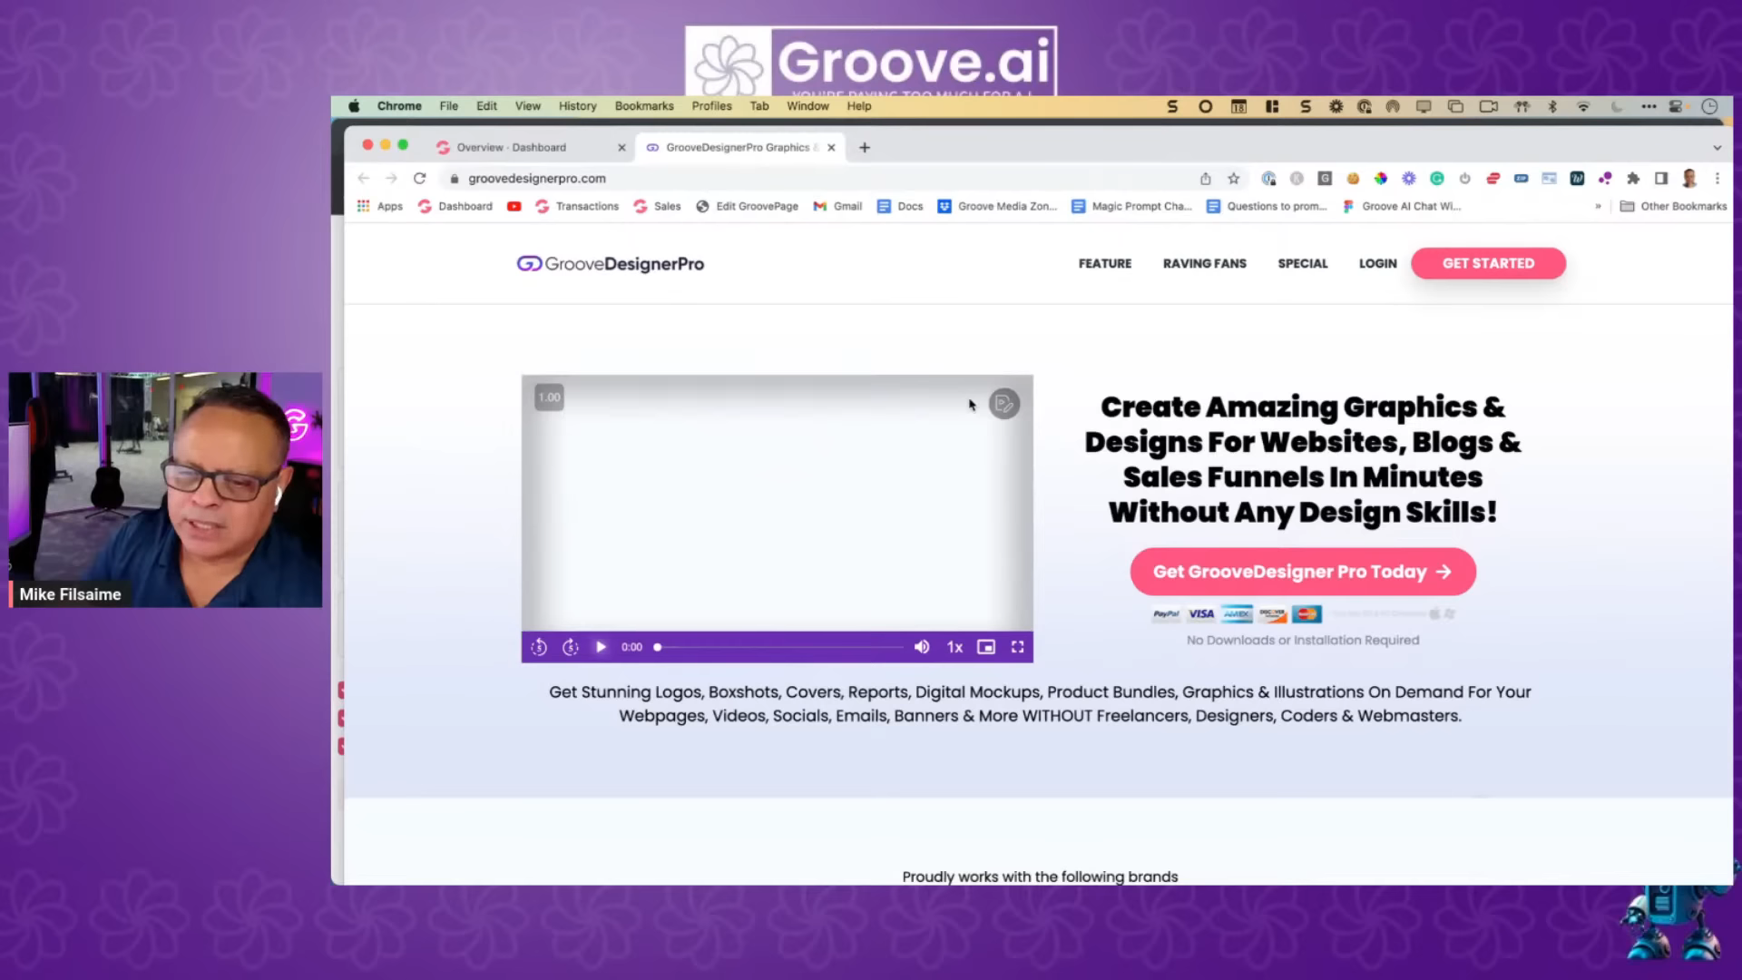Viewport: 1742px width, 980px height.
Task: Click "No Downloads or Installation Required" text
Action: click(x=1303, y=641)
